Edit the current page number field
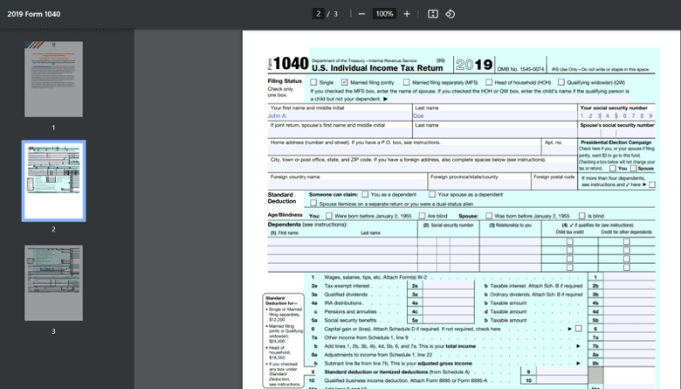 coord(319,14)
